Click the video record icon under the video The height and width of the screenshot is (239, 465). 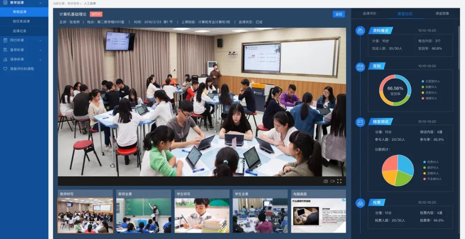(332, 181)
